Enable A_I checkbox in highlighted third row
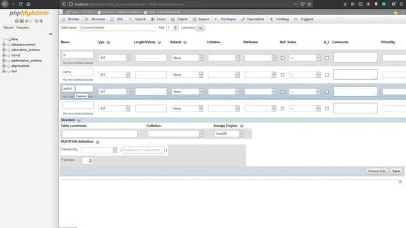The width and height of the screenshot is (406, 228). [x=327, y=91]
